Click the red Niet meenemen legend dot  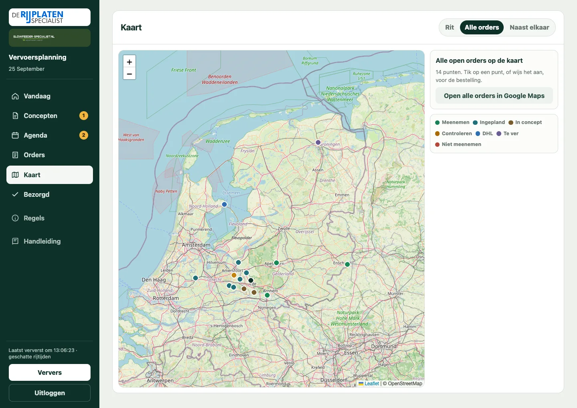tap(438, 144)
